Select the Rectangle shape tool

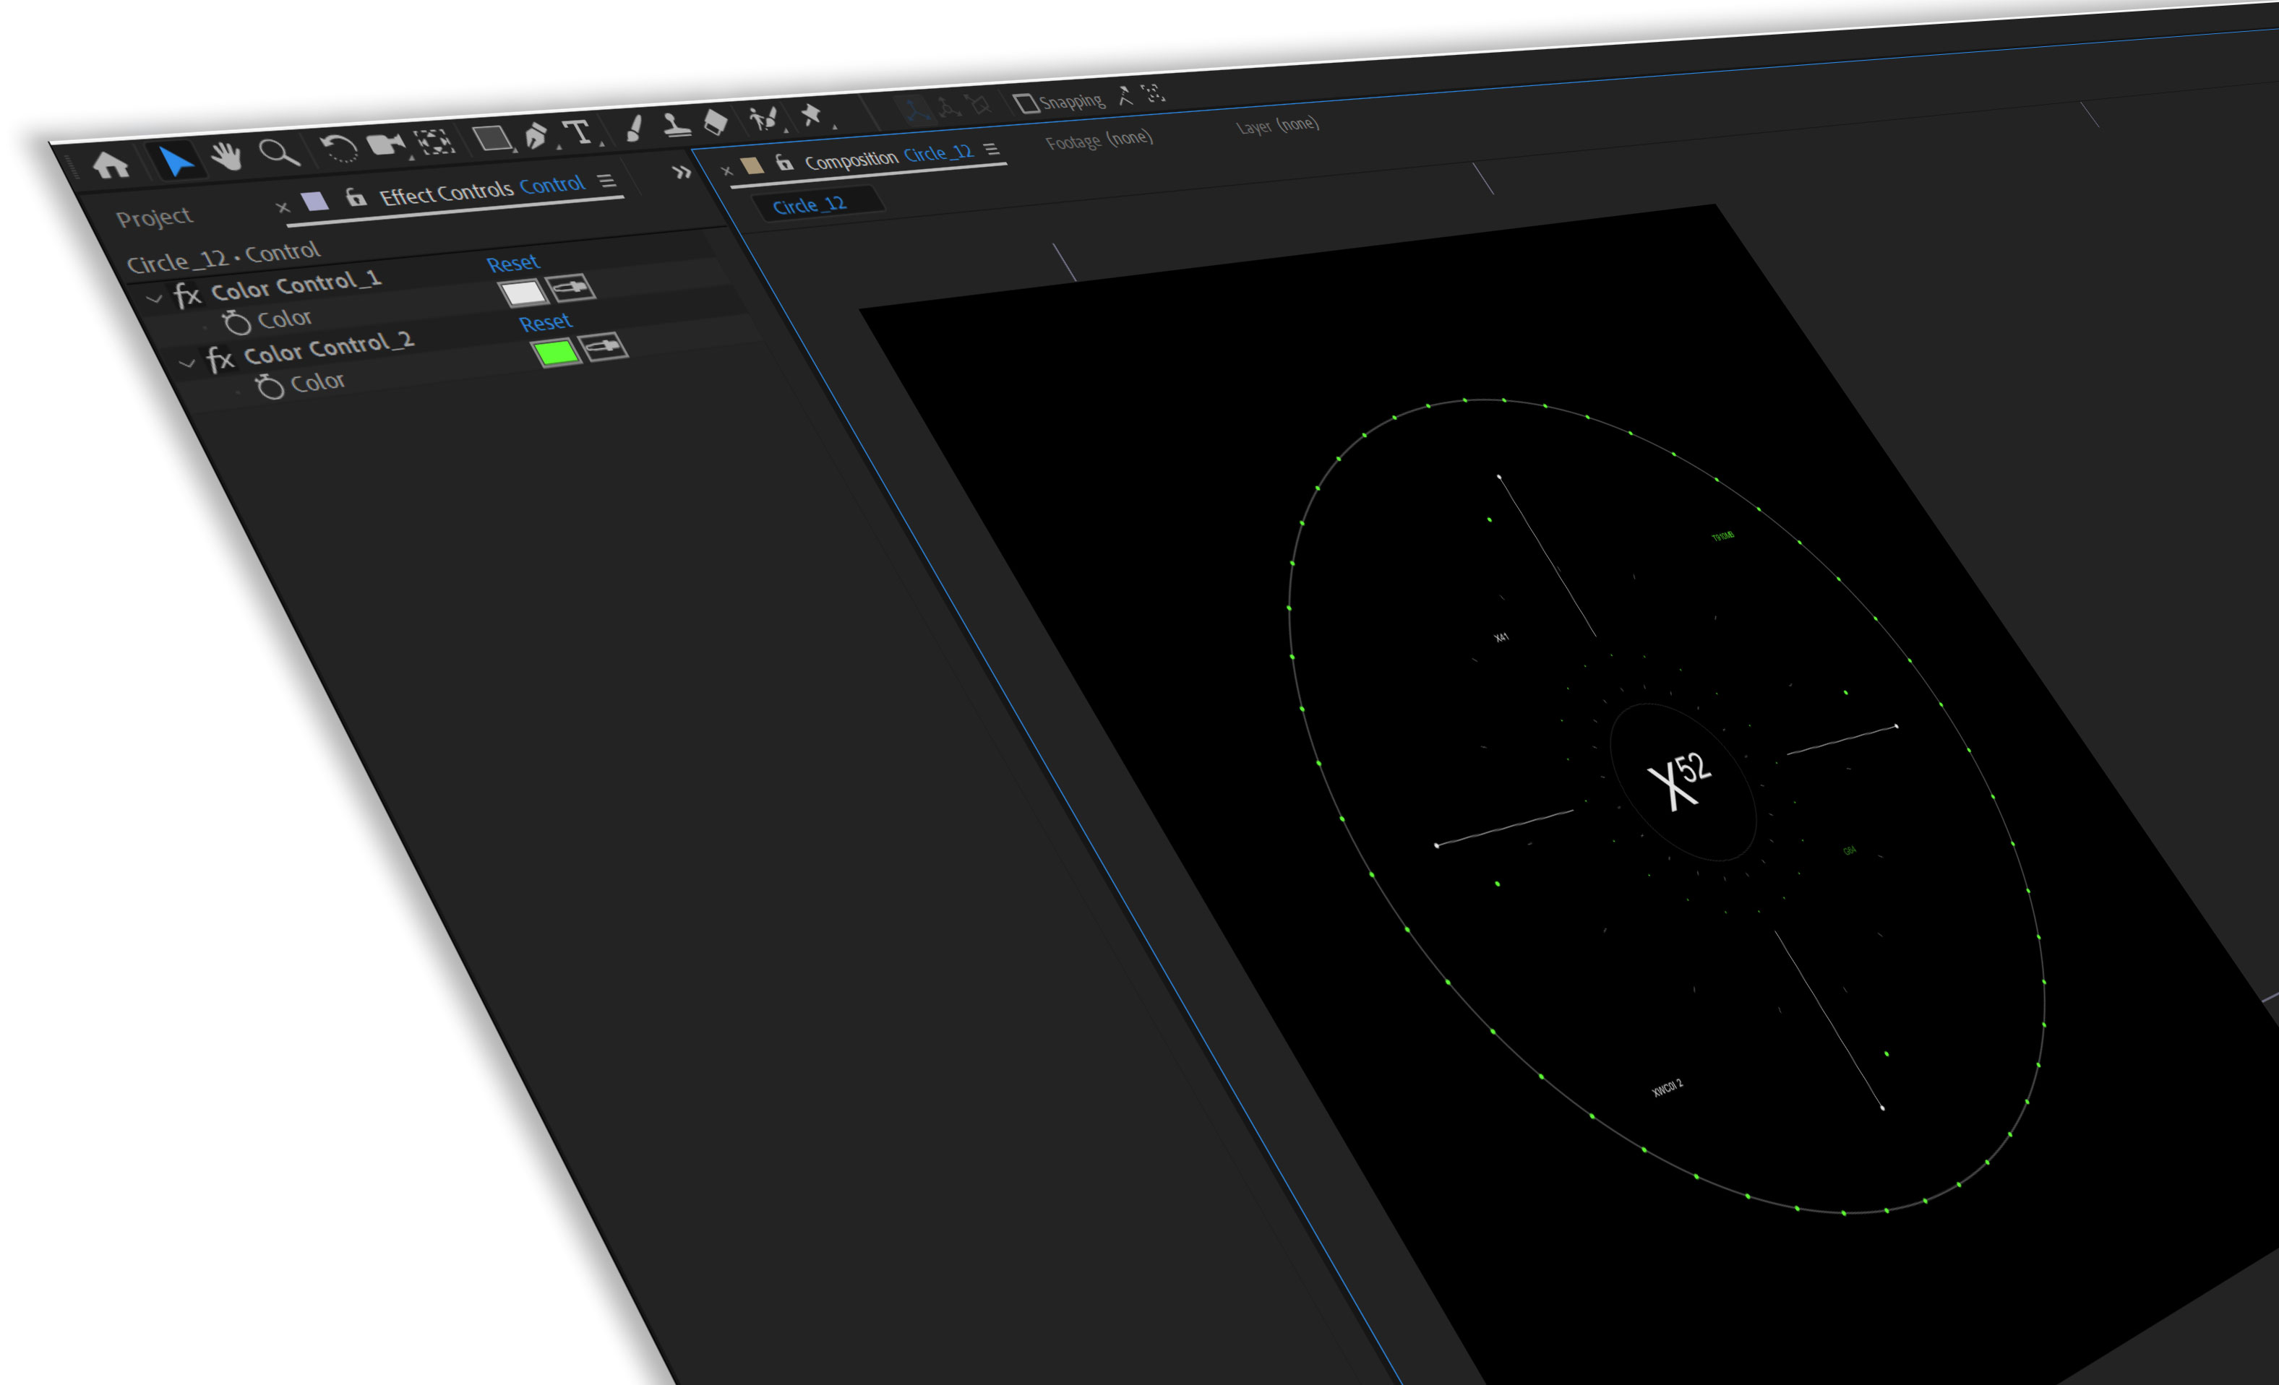[492, 139]
